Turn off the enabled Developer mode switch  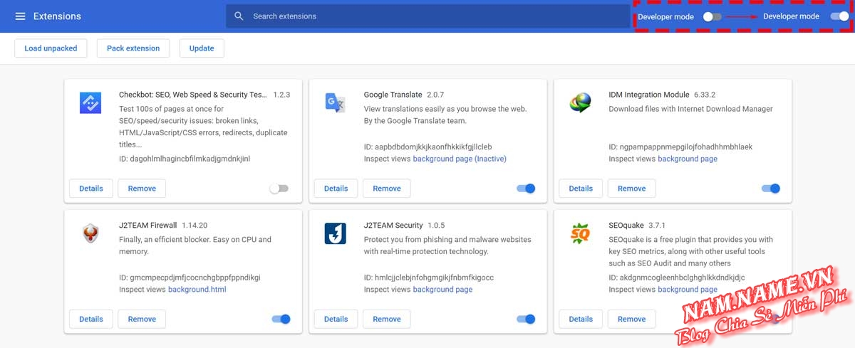pyautogui.click(x=839, y=16)
